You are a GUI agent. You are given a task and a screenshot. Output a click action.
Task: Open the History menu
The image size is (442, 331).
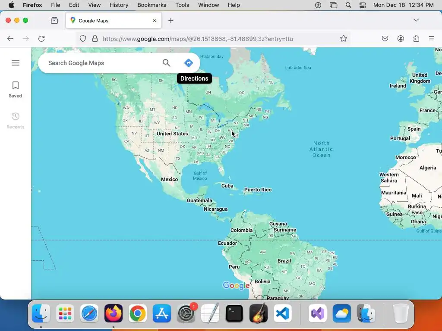click(x=119, y=5)
